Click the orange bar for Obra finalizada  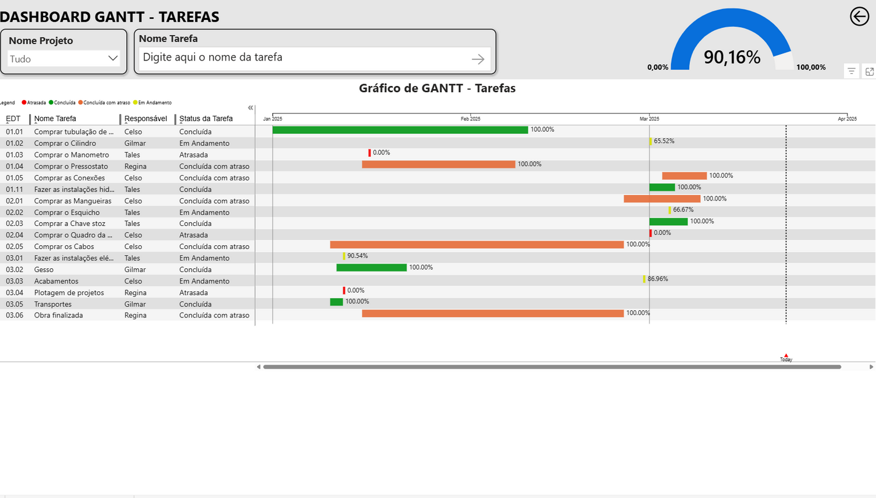(493, 313)
